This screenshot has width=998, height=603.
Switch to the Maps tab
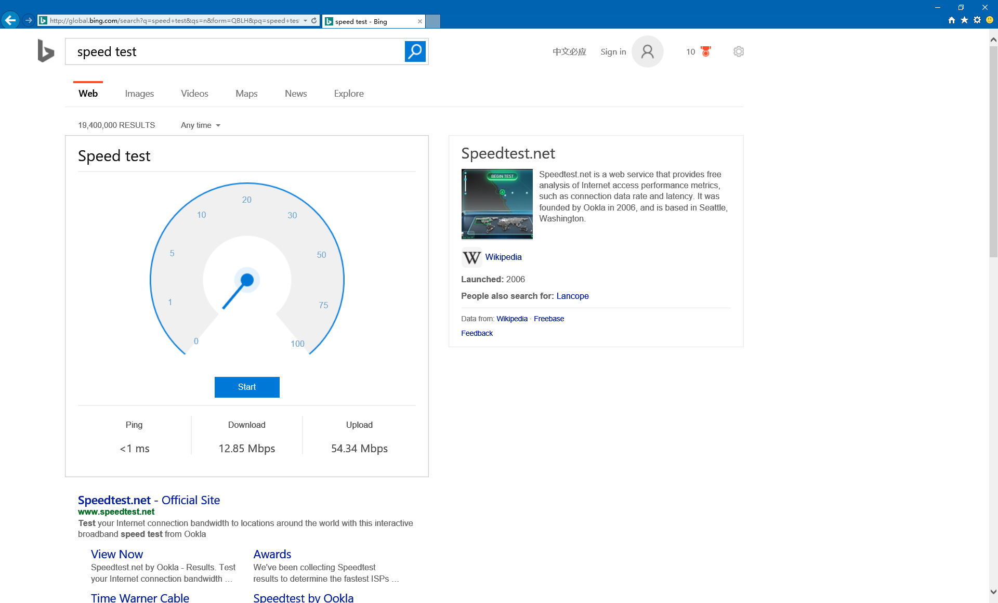pos(246,94)
